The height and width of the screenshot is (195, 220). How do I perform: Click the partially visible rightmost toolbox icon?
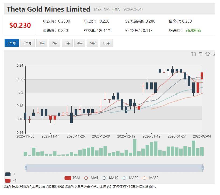coord(214,54)
